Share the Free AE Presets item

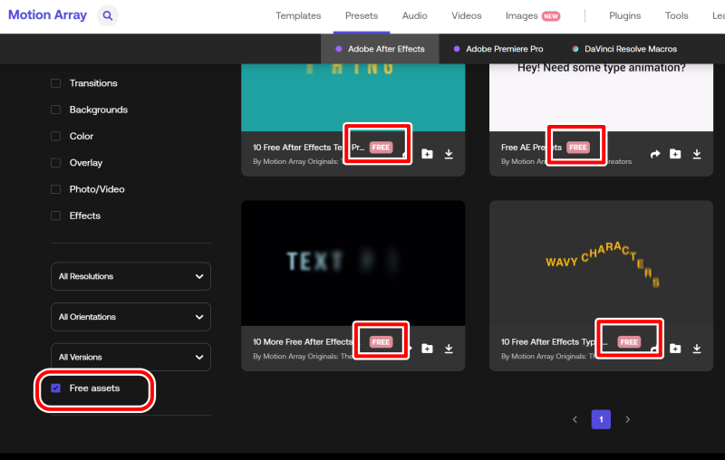pos(655,154)
